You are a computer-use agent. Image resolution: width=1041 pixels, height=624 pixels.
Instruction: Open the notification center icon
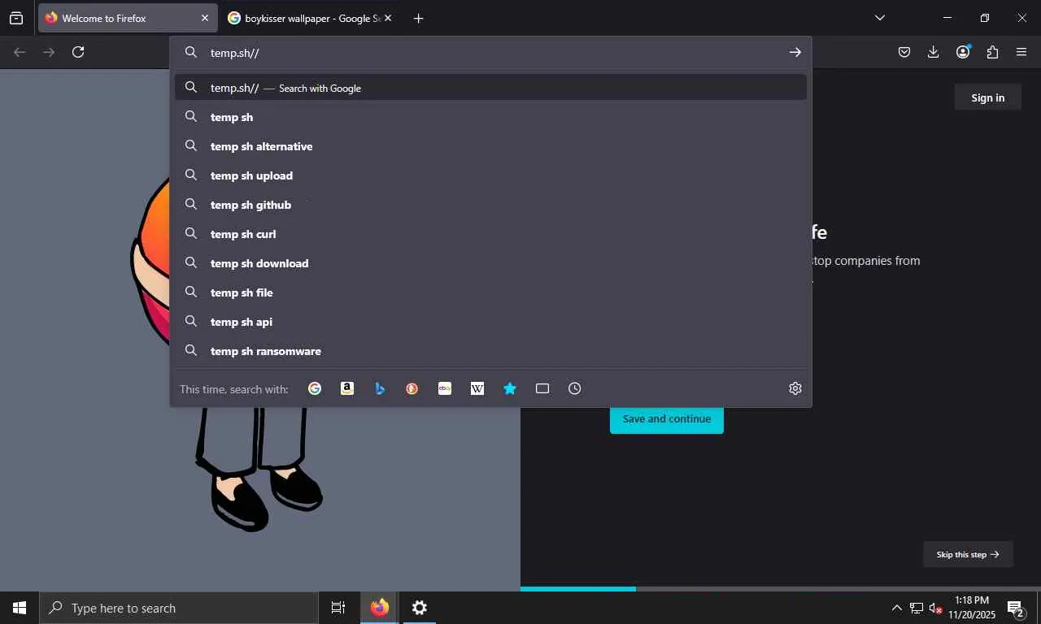pyautogui.click(x=1015, y=608)
